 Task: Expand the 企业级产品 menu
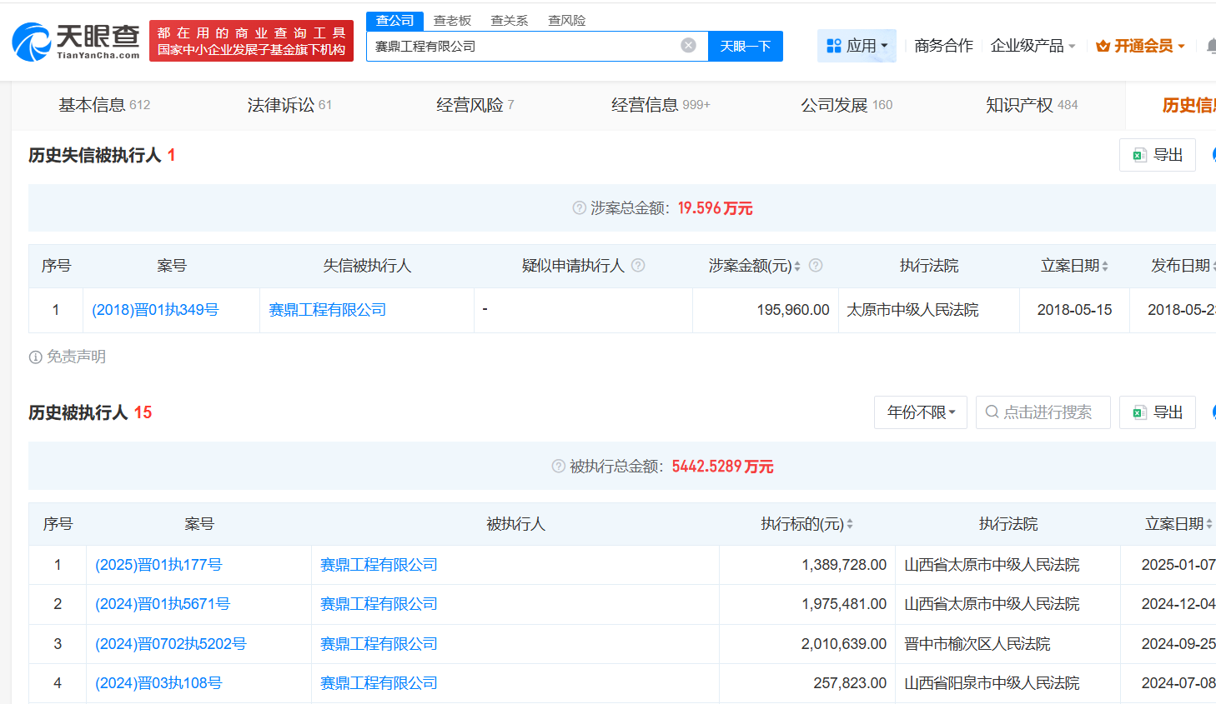click(x=1033, y=46)
